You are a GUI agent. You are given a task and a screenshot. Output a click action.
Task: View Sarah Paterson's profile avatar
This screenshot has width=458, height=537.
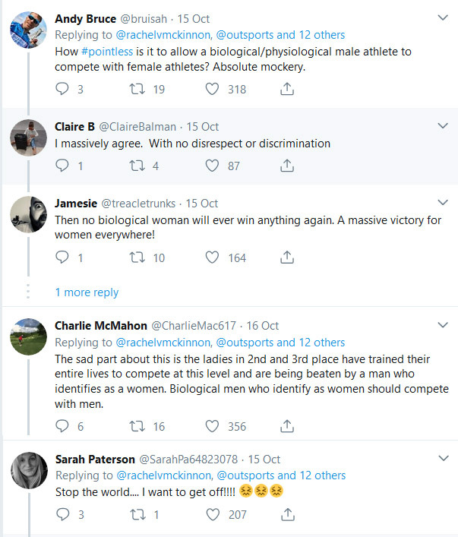[29, 471]
